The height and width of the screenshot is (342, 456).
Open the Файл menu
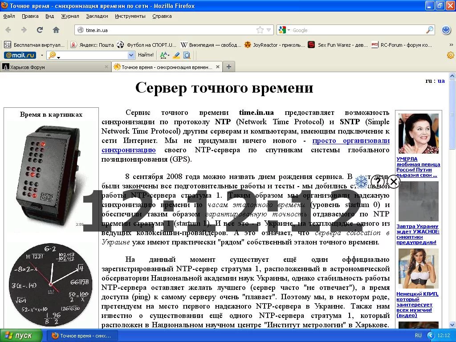(9, 16)
